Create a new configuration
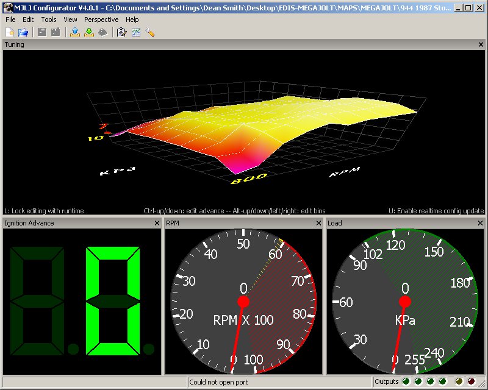 [9, 32]
